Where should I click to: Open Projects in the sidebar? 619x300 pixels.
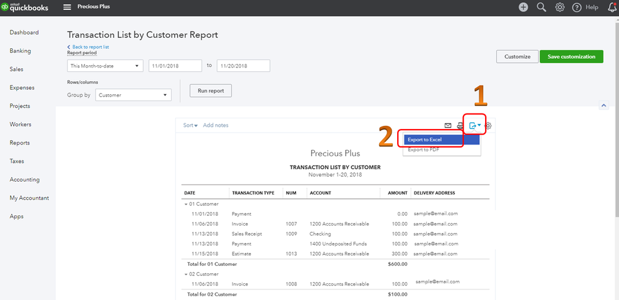pyautogui.click(x=20, y=106)
